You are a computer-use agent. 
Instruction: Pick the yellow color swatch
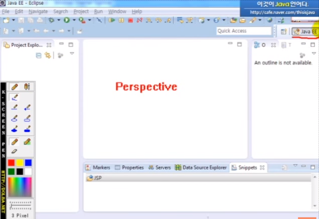(20, 162)
